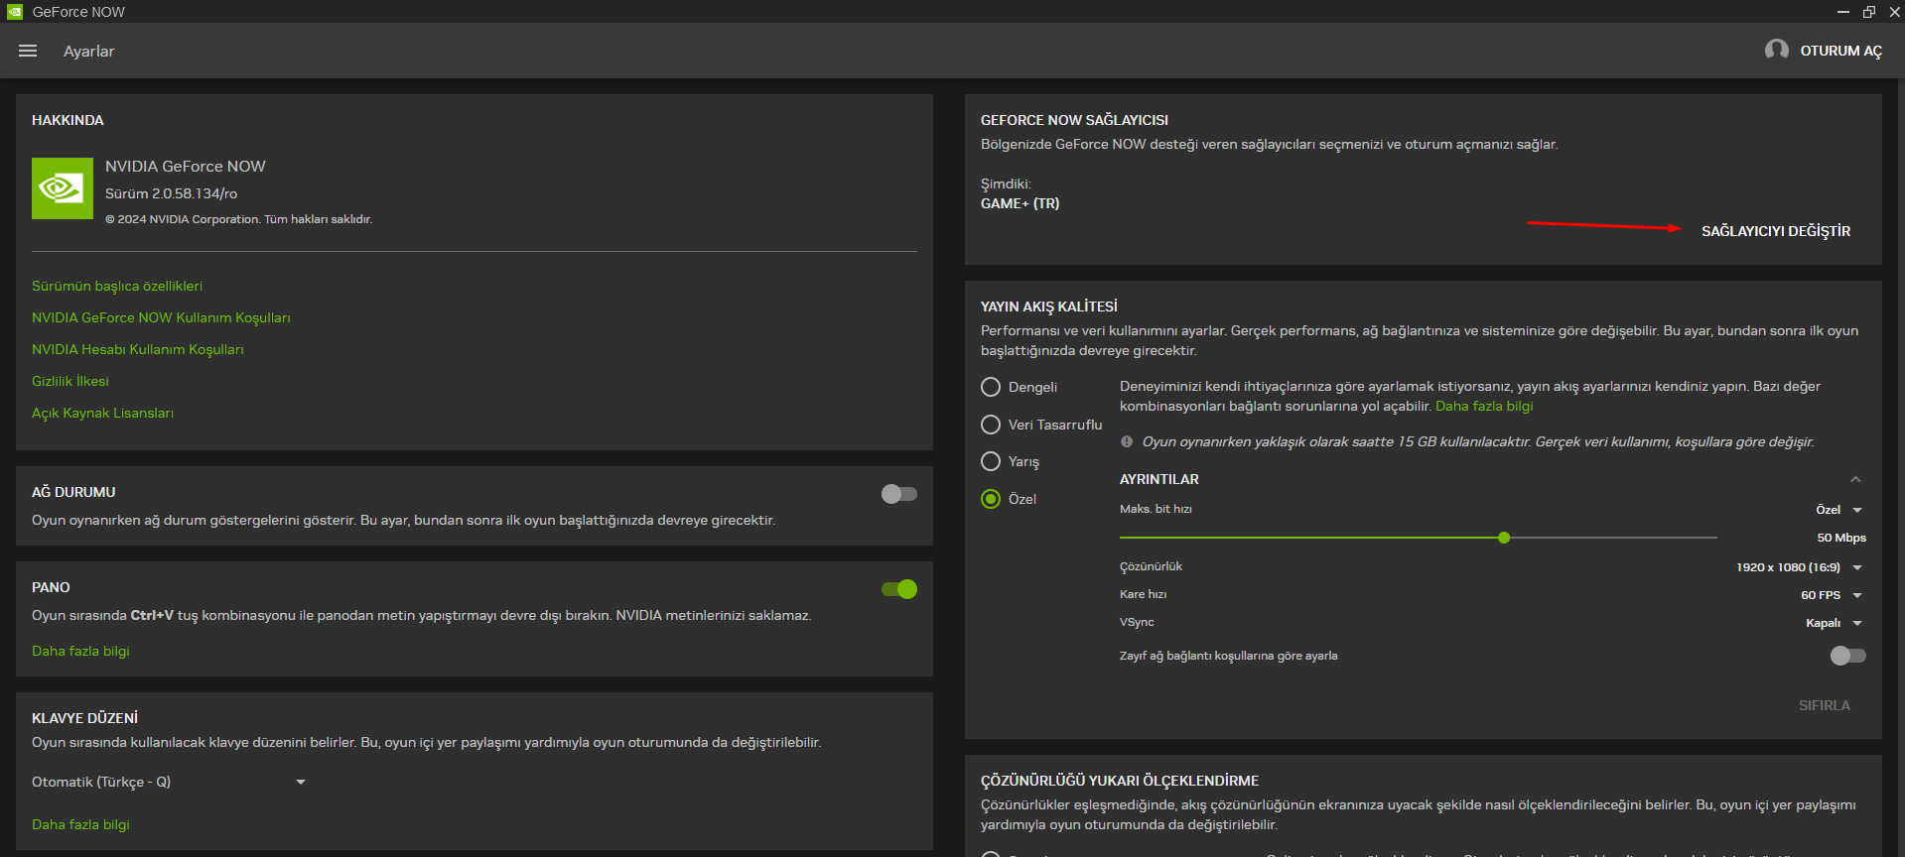
Task: Open the Kare hızı FPS dropdown
Action: 1856,595
